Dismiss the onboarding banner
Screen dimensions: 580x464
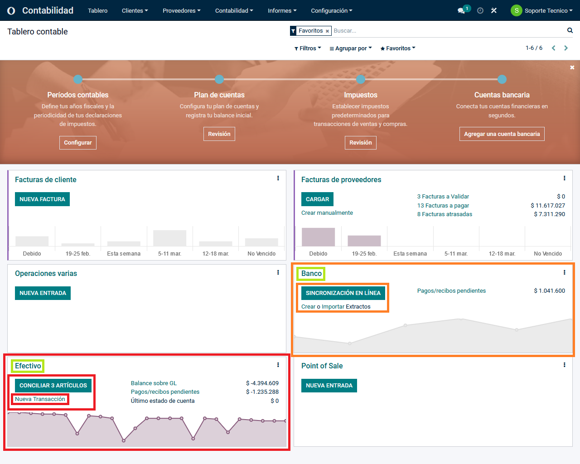click(572, 68)
